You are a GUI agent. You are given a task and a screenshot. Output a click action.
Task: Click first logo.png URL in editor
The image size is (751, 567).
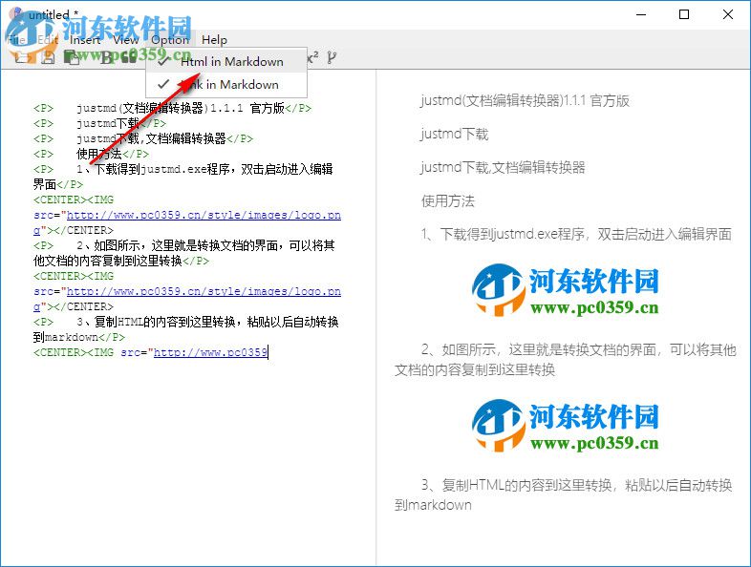[204, 215]
